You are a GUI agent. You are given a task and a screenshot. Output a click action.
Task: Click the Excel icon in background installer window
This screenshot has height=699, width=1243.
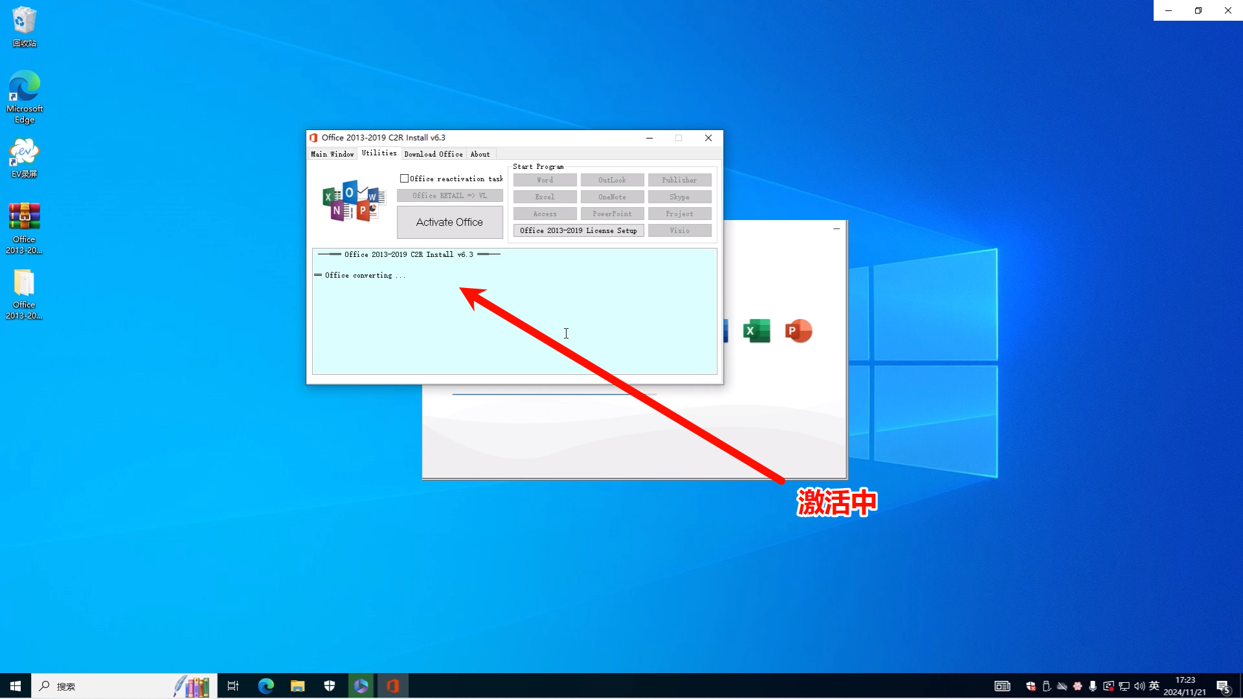[756, 331]
